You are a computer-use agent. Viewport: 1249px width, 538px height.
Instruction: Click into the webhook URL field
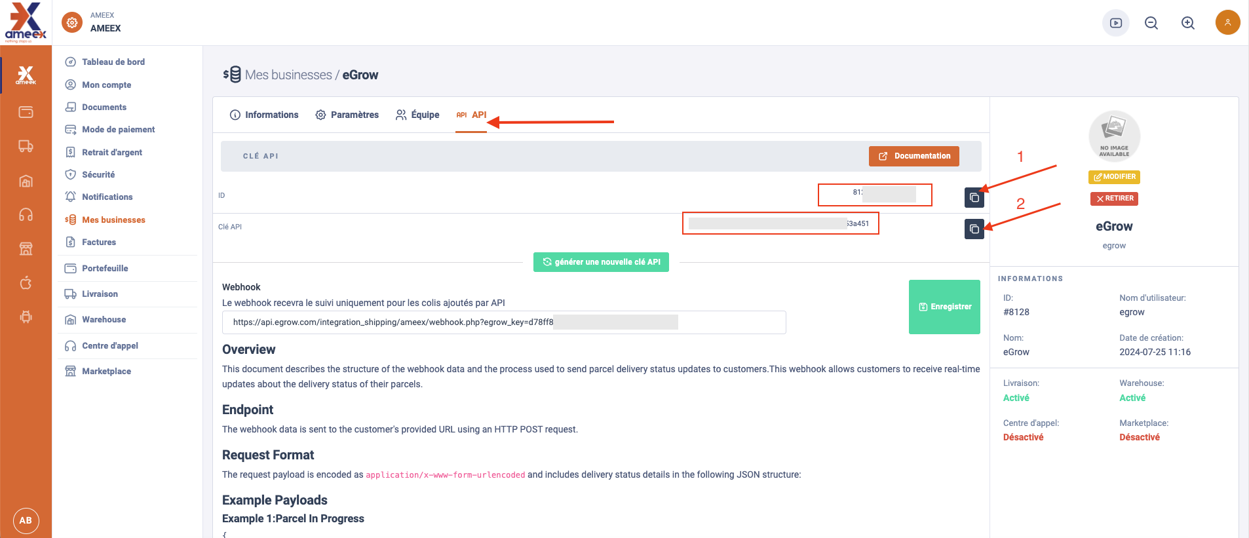(503, 322)
